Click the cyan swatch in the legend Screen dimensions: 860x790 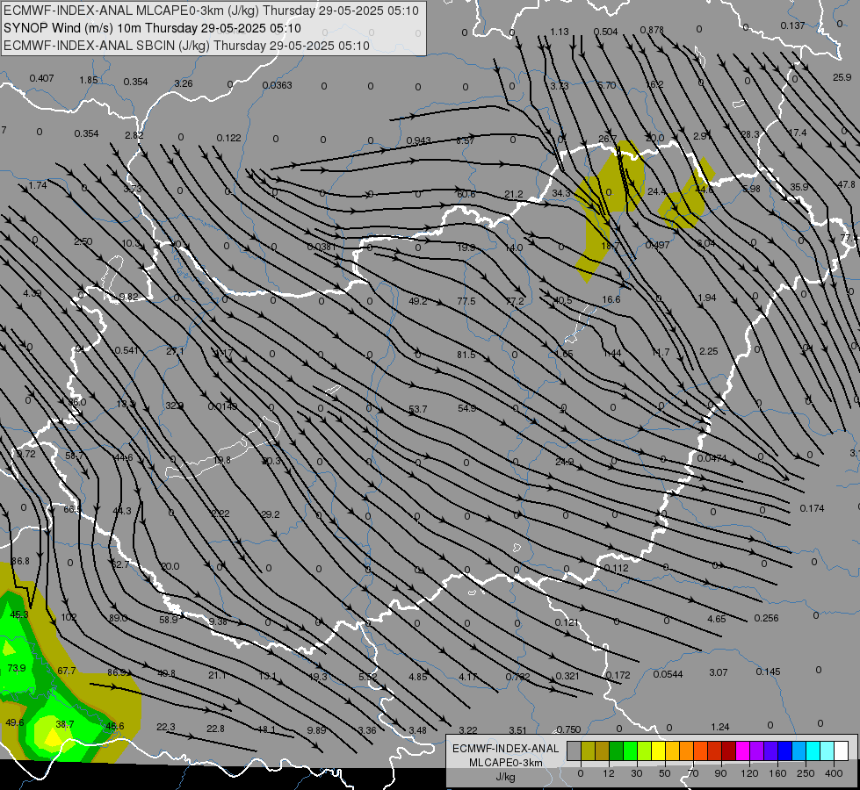tap(813, 750)
